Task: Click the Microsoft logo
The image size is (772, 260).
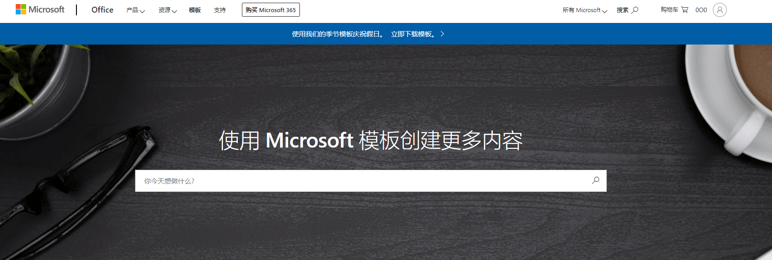Action: click(x=40, y=9)
